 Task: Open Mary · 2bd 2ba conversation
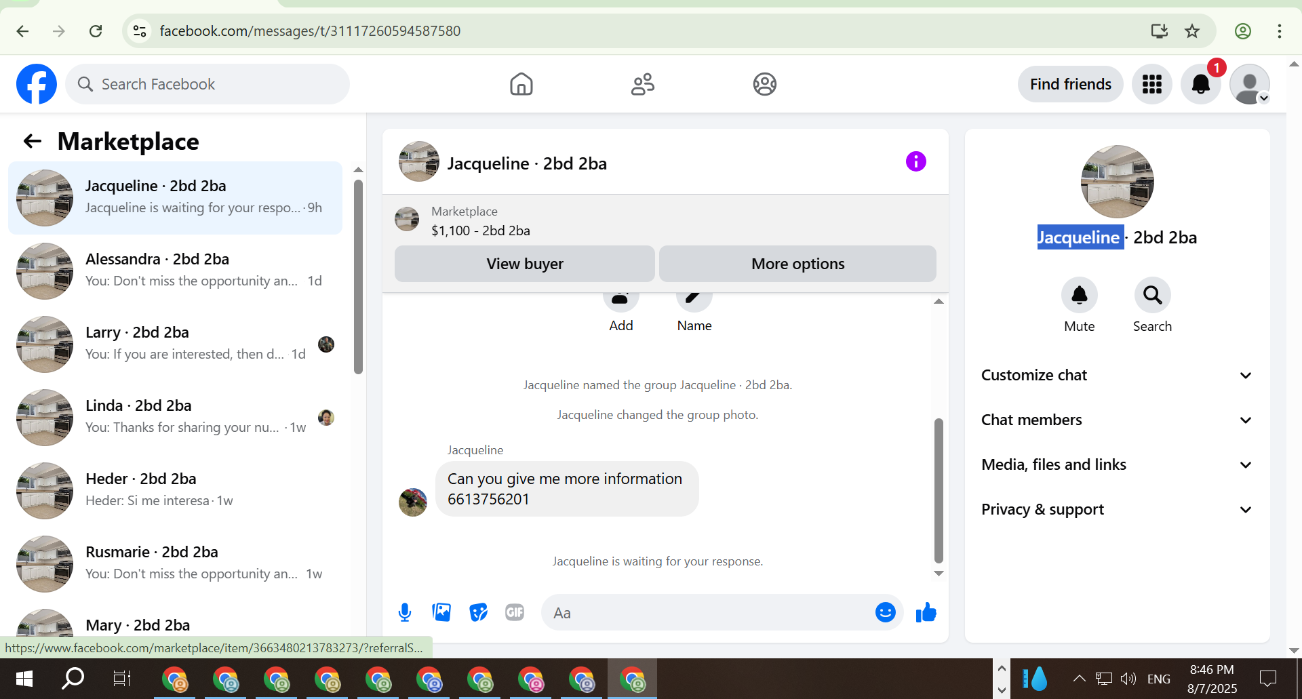click(x=175, y=622)
